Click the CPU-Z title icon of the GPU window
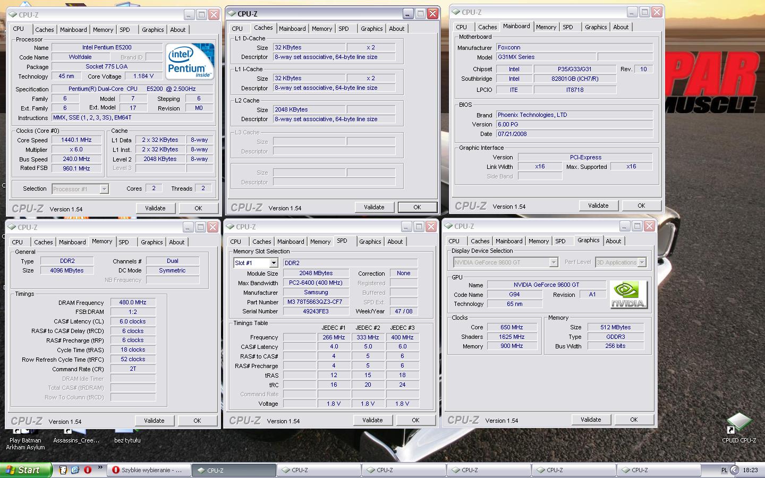This screenshot has width=765, height=478. 449,226
